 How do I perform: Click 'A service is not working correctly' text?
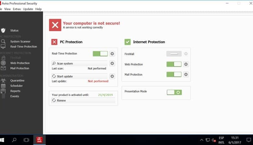83,28
